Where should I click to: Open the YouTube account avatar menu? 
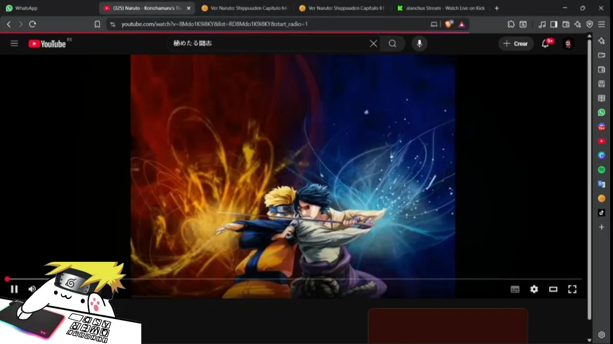coord(568,43)
